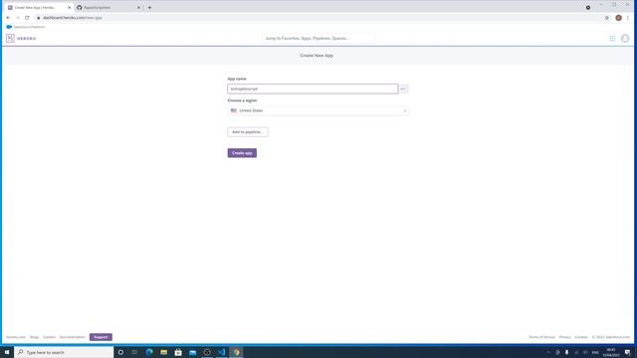The height and width of the screenshot is (358, 637).
Task: Click the Chrome address bar URL
Action: tap(73, 18)
